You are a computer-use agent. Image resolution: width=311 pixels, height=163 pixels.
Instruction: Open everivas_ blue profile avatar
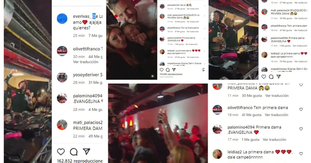click(x=62, y=19)
